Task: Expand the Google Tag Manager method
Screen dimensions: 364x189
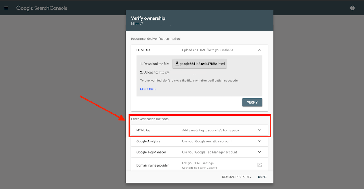Action: point(259,152)
